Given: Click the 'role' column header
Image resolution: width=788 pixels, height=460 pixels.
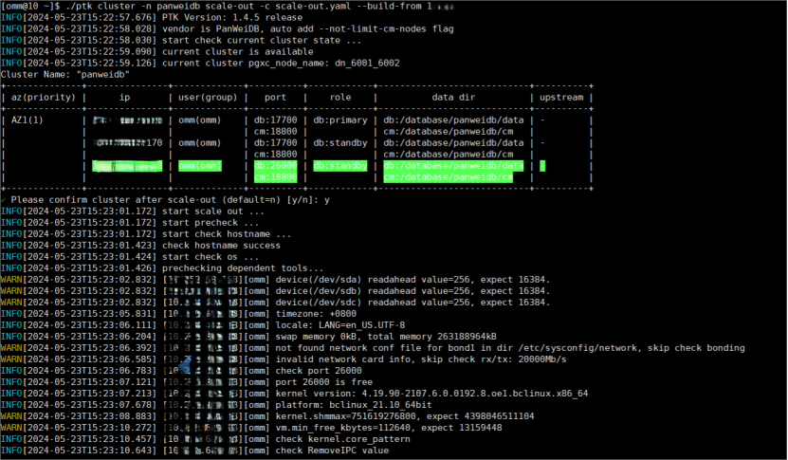Looking at the screenshot, I should pyautogui.click(x=340, y=98).
